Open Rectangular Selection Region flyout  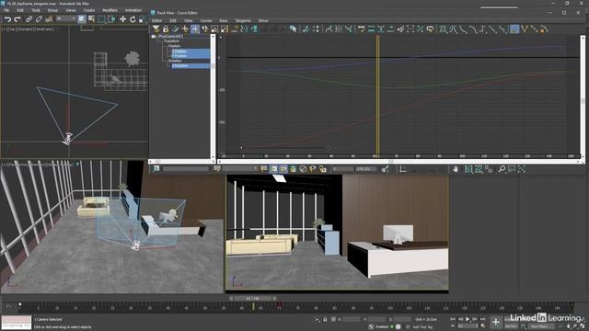click(102, 18)
